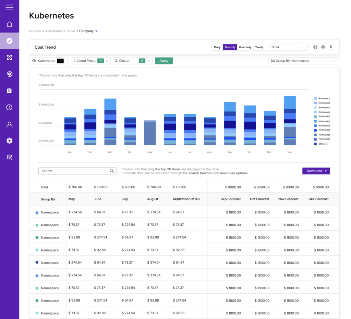Download Cost Trend via arrow icon
Screen dimensions: 351x319
click(331, 47)
